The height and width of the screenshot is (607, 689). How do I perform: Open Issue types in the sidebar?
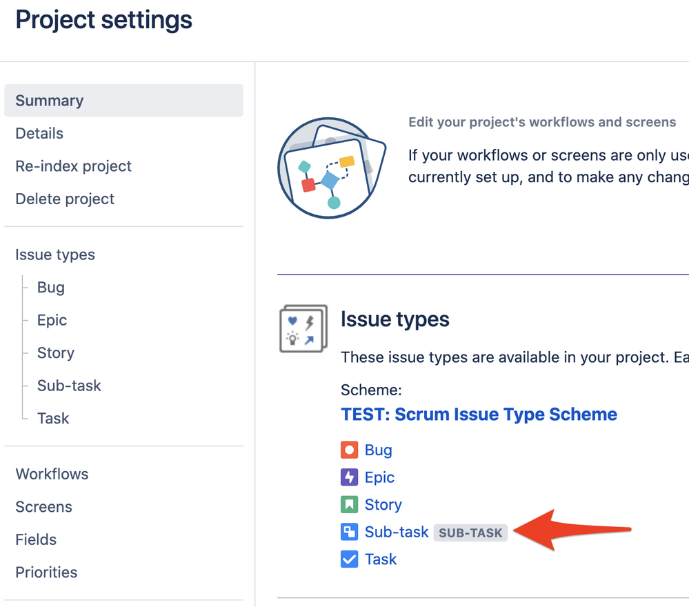pos(55,255)
